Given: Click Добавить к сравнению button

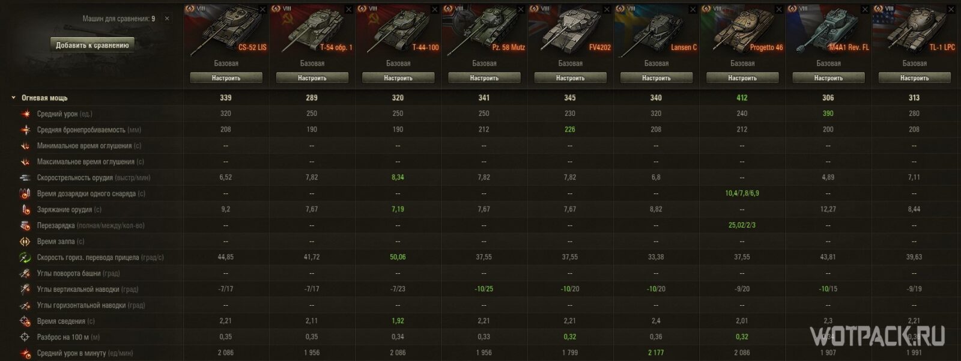Looking at the screenshot, I should (x=92, y=45).
